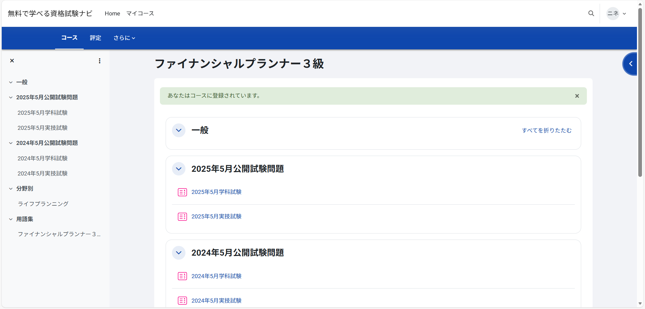Click the quiz icon for 2025年5月学科試験
645x309 pixels.
point(182,192)
